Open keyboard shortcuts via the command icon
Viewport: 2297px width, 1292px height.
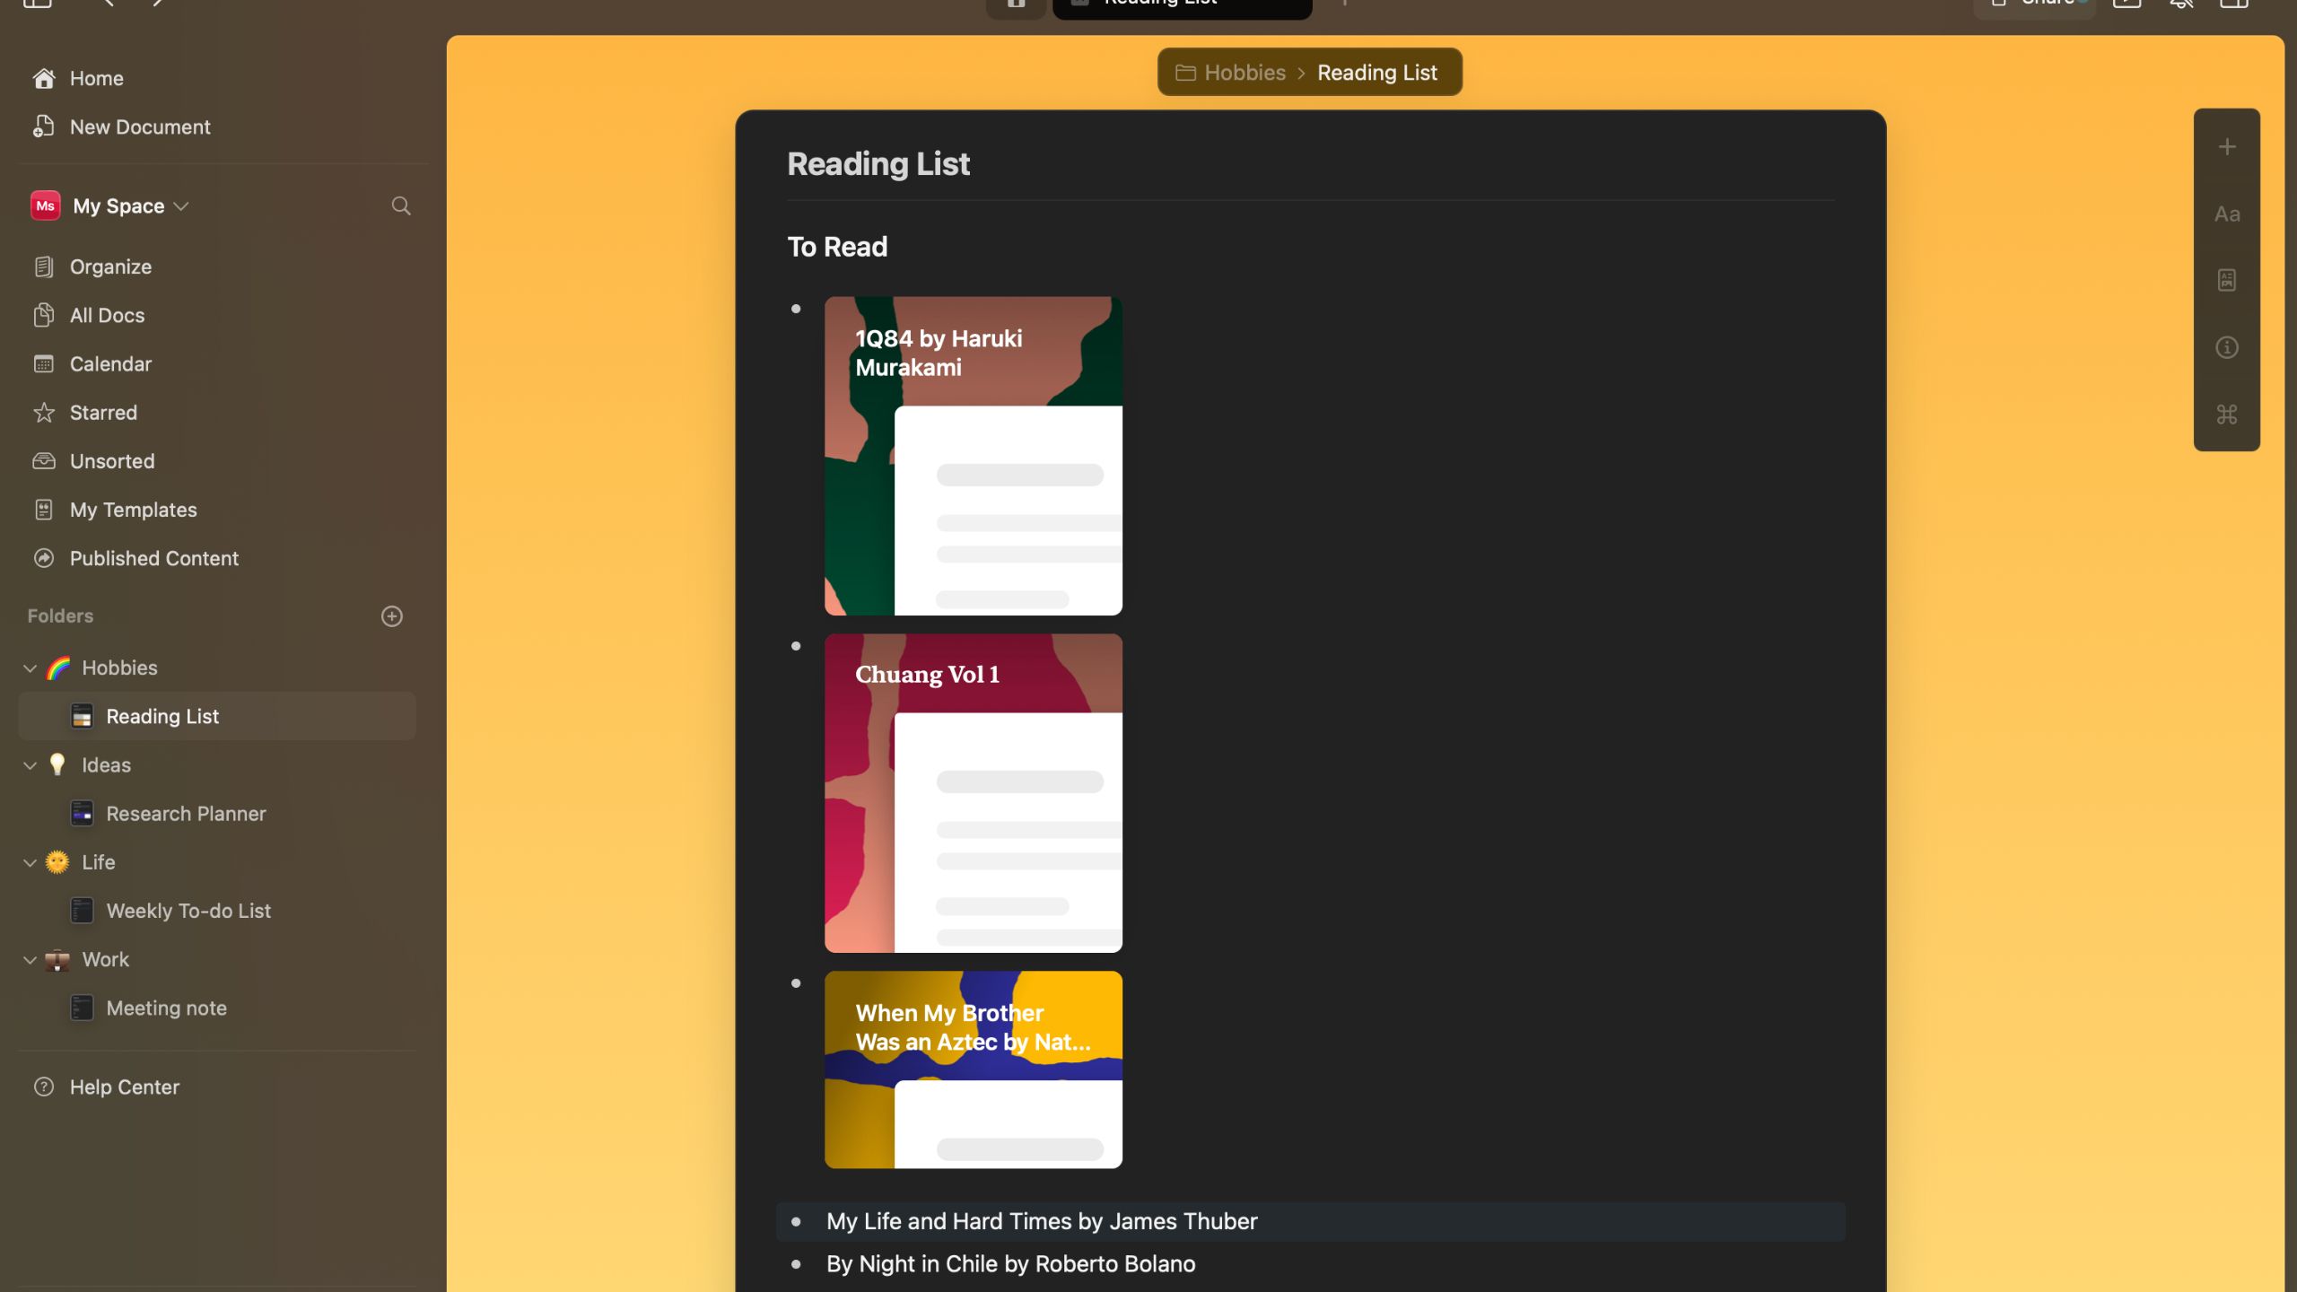[2227, 414]
